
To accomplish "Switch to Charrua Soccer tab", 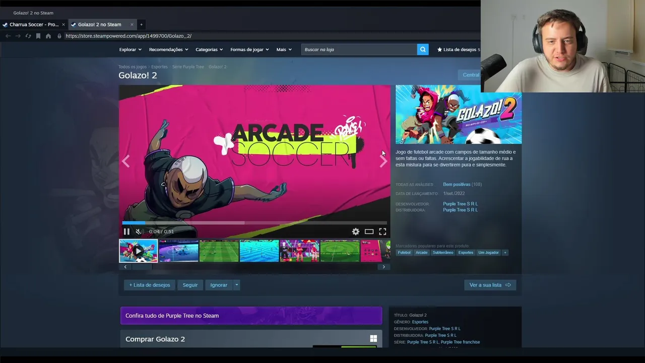I will pos(34,24).
